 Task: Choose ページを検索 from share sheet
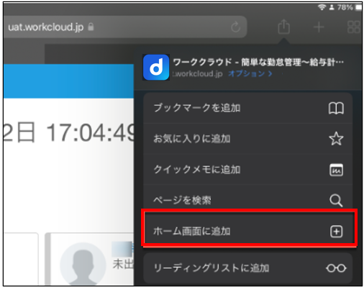coord(248,199)
